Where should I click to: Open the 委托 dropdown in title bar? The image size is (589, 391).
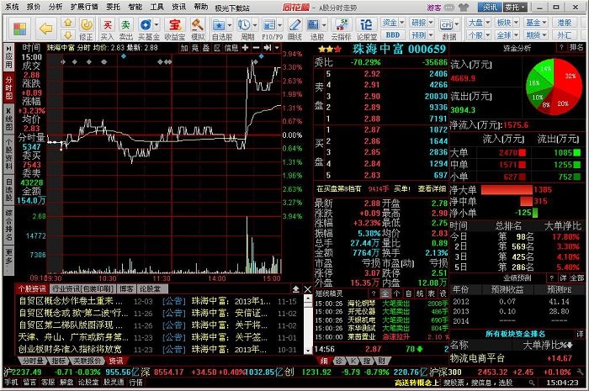(516, 7)
